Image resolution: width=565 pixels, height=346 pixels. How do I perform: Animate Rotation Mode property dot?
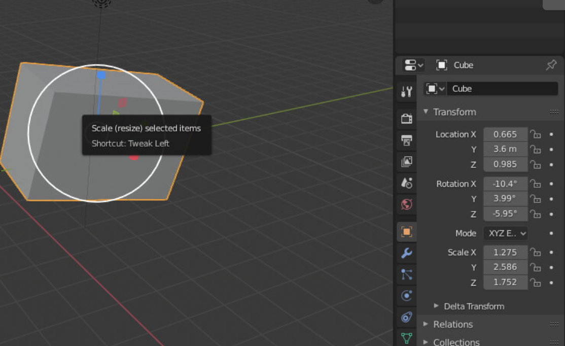[551, 233]
